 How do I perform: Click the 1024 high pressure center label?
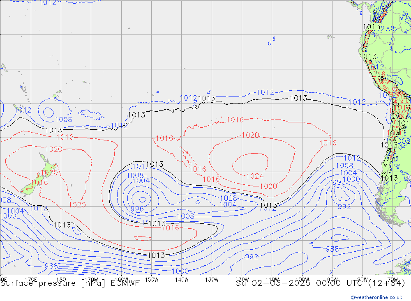coord(254,176)
